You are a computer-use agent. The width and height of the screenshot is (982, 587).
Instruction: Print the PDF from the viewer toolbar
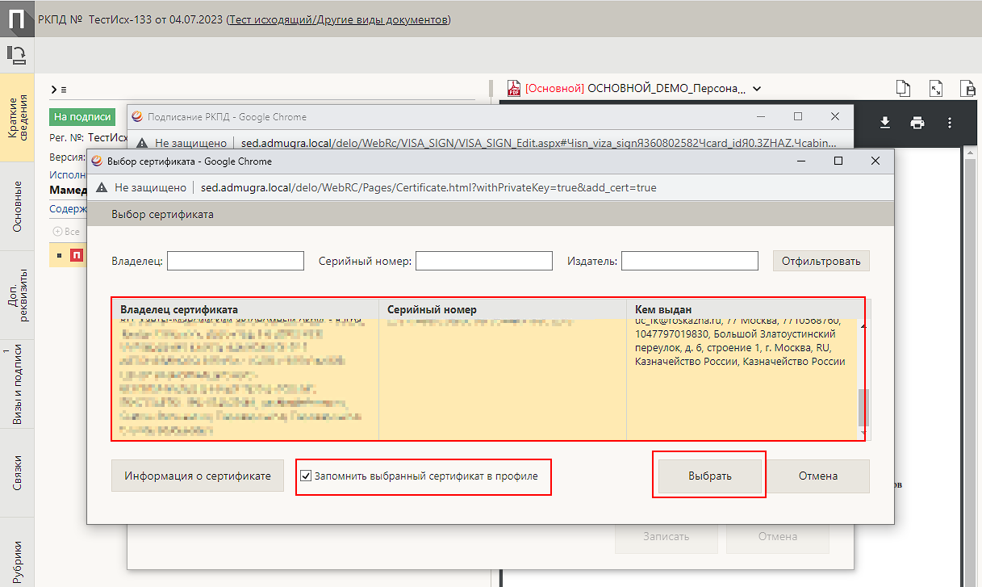917,123
